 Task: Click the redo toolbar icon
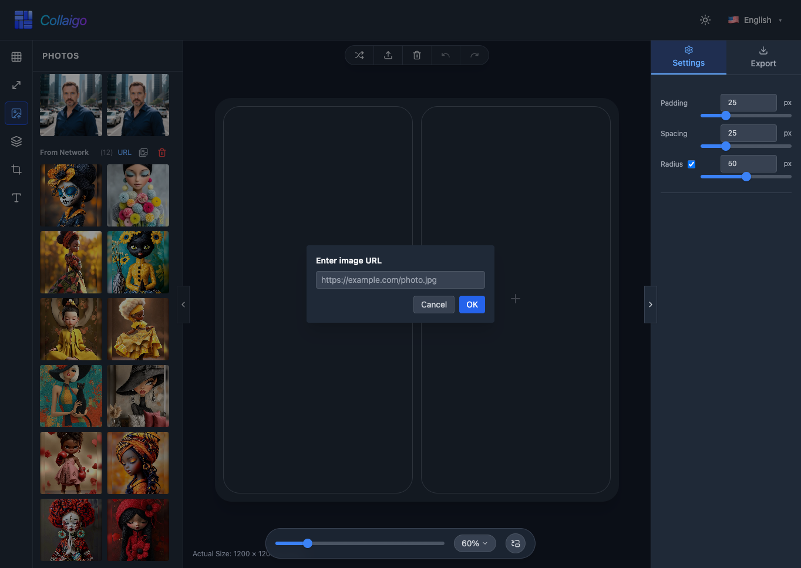(474, 55)
